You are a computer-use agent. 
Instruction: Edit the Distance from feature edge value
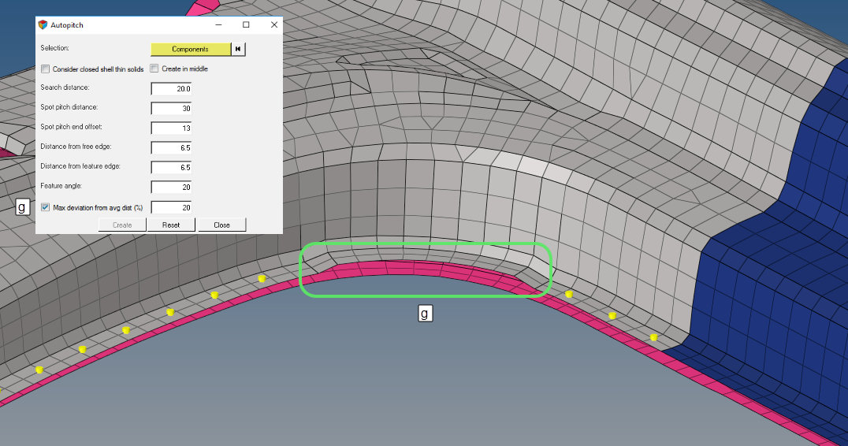point(171,167)
